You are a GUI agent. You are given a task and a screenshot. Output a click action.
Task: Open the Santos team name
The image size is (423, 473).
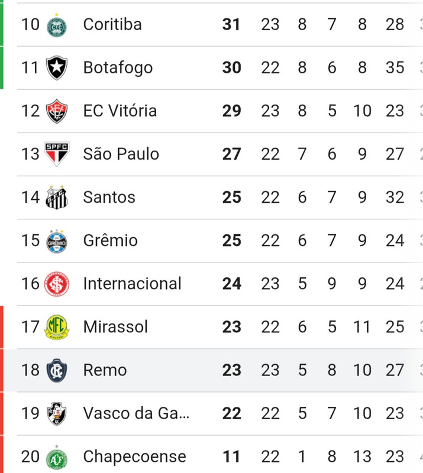coord(109,197)
